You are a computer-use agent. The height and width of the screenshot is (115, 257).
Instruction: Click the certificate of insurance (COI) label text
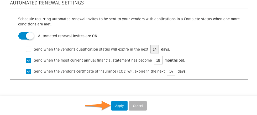[x=99, y=71]
